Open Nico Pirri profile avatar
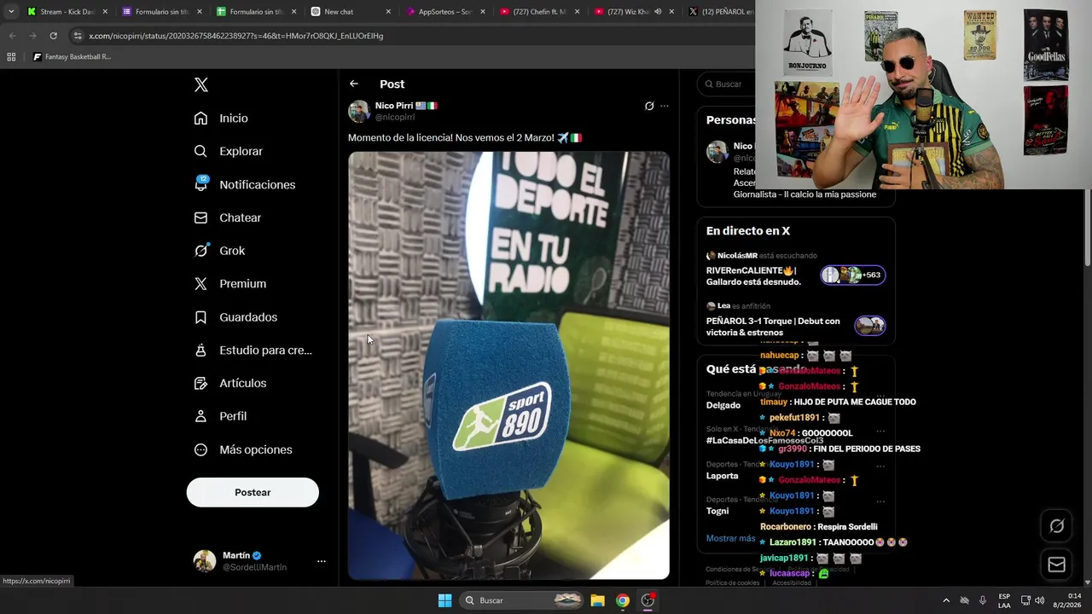Viewport: 1092px width, 614px height. [359, 111]
